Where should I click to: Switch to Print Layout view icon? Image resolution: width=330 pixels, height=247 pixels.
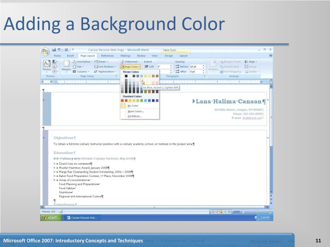pos(213,212)
